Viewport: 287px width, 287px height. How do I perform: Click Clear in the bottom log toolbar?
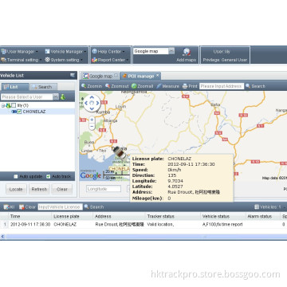pyautogui.click(x=27, y=206)
